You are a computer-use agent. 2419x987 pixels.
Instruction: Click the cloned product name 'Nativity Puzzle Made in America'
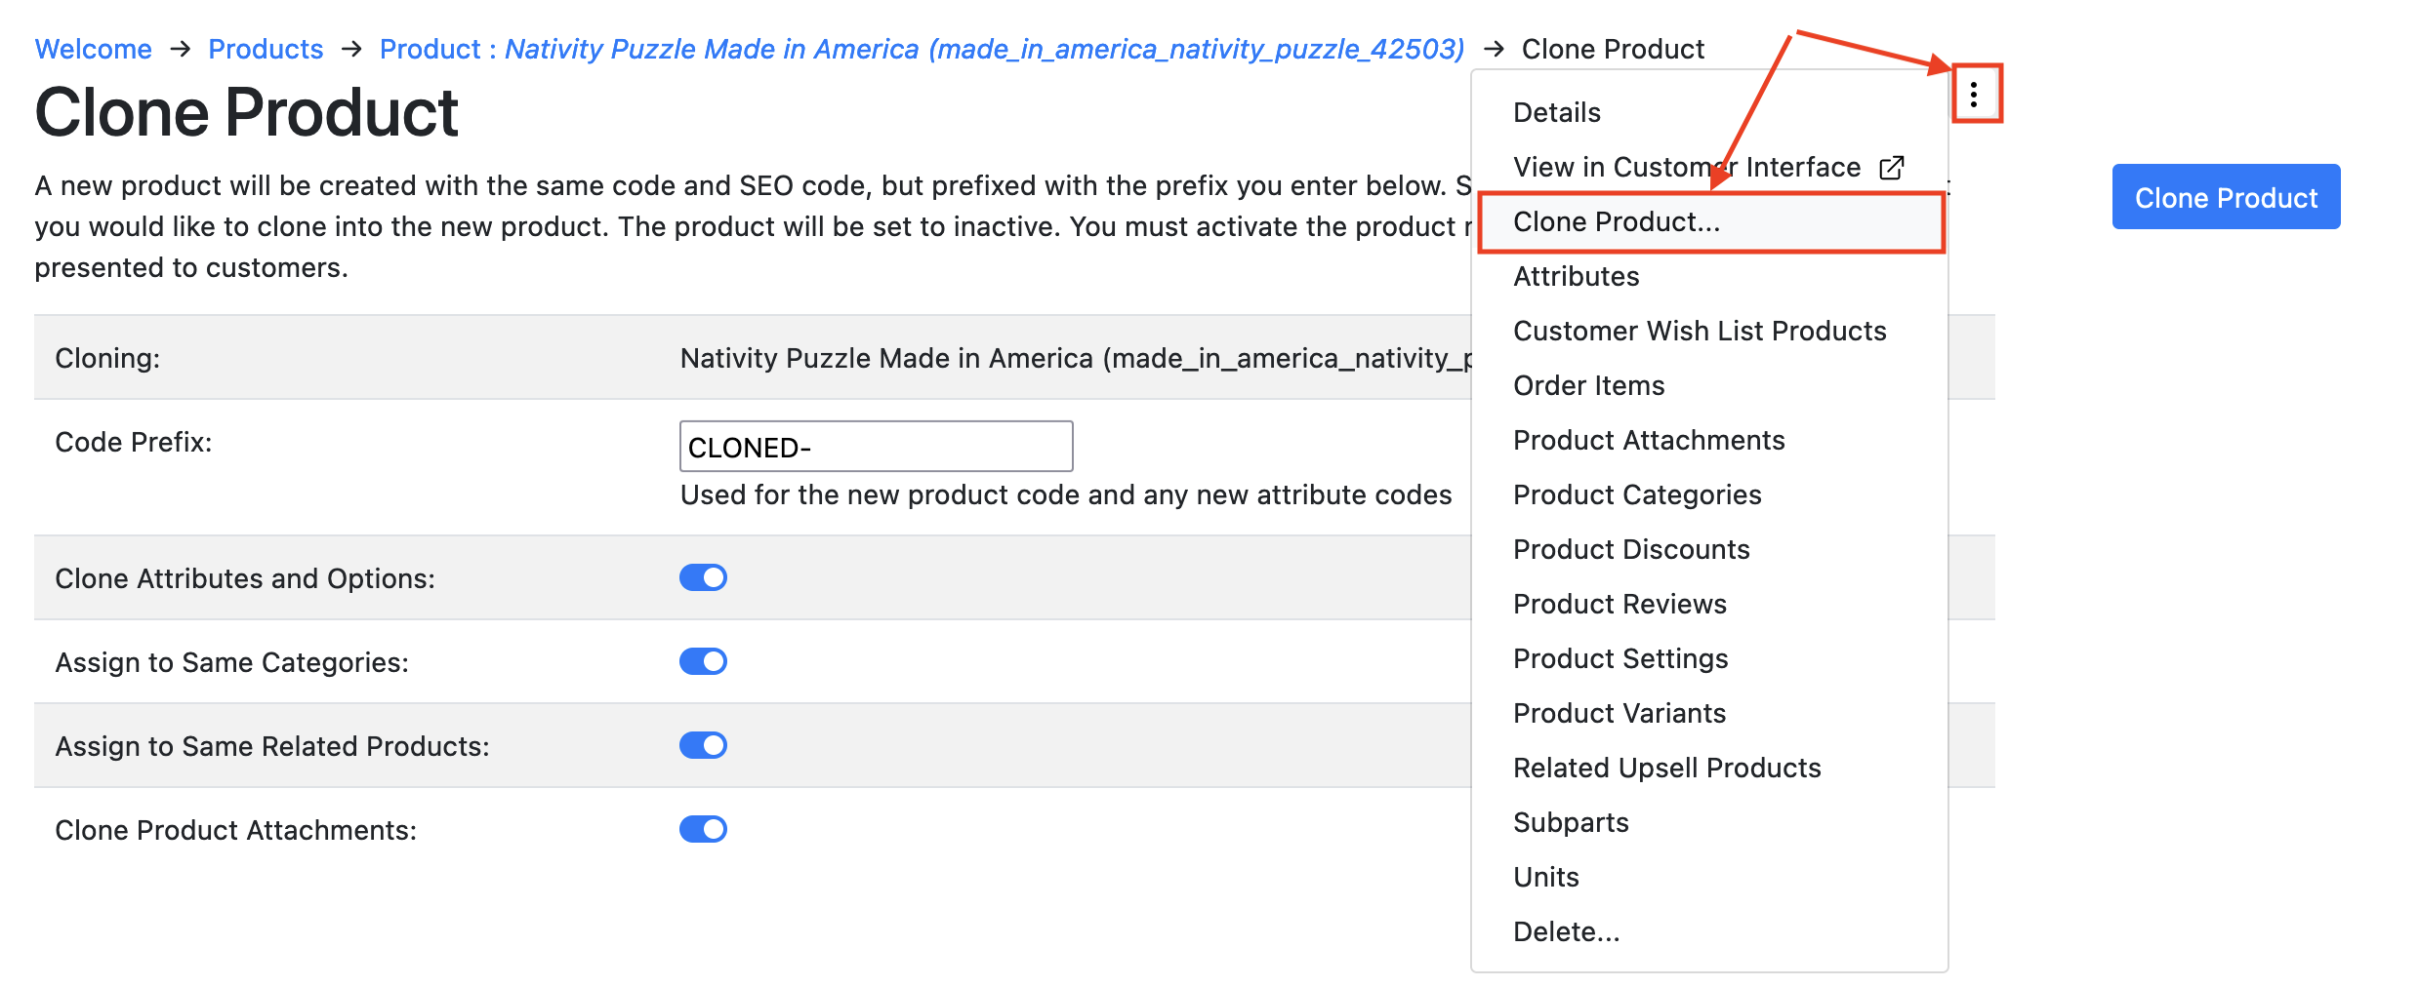pos(886,359)
